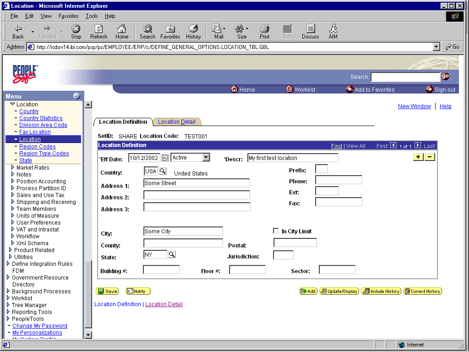Switch to the Location Detail tab
469x352 pixels.
[x=177, y=121]
